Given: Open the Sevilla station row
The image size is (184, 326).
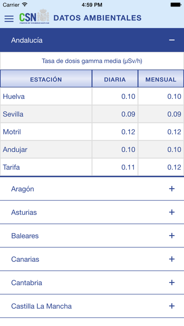Looking at the screenshot, I should pyautogui.click(x=92, y=114).
